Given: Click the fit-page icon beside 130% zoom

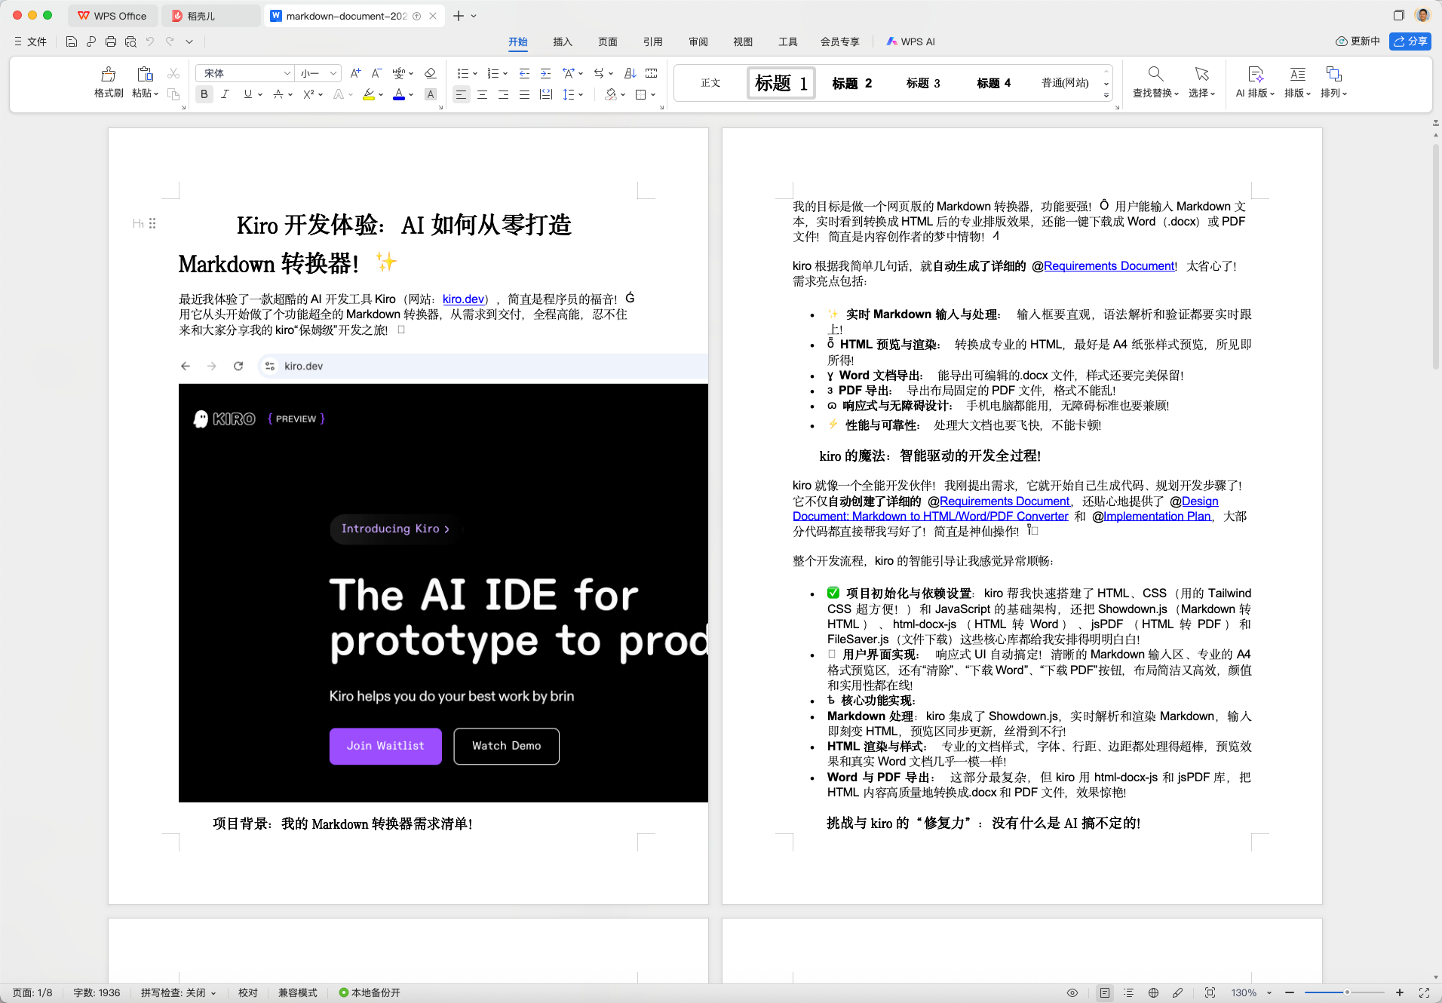Looking at the screenshot, I should pyautogui.click(x=1210, y=992).
